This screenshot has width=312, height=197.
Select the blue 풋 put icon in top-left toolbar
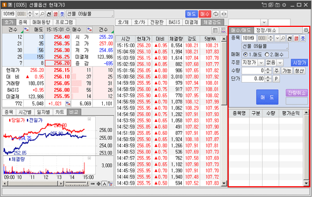pos(62,14)
